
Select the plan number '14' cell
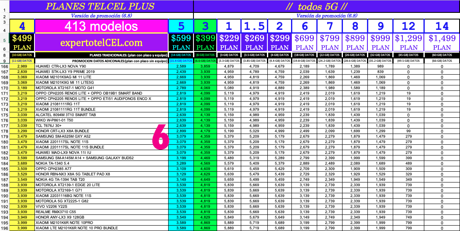(442, 27)
